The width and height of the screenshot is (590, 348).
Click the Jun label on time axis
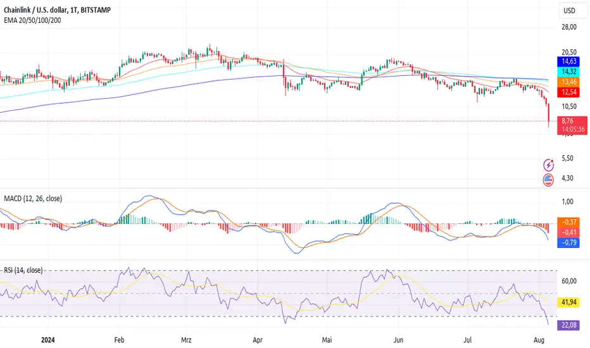point(398,340)
